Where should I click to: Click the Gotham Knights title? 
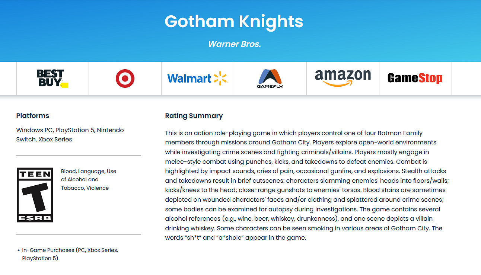pos(234,22)
